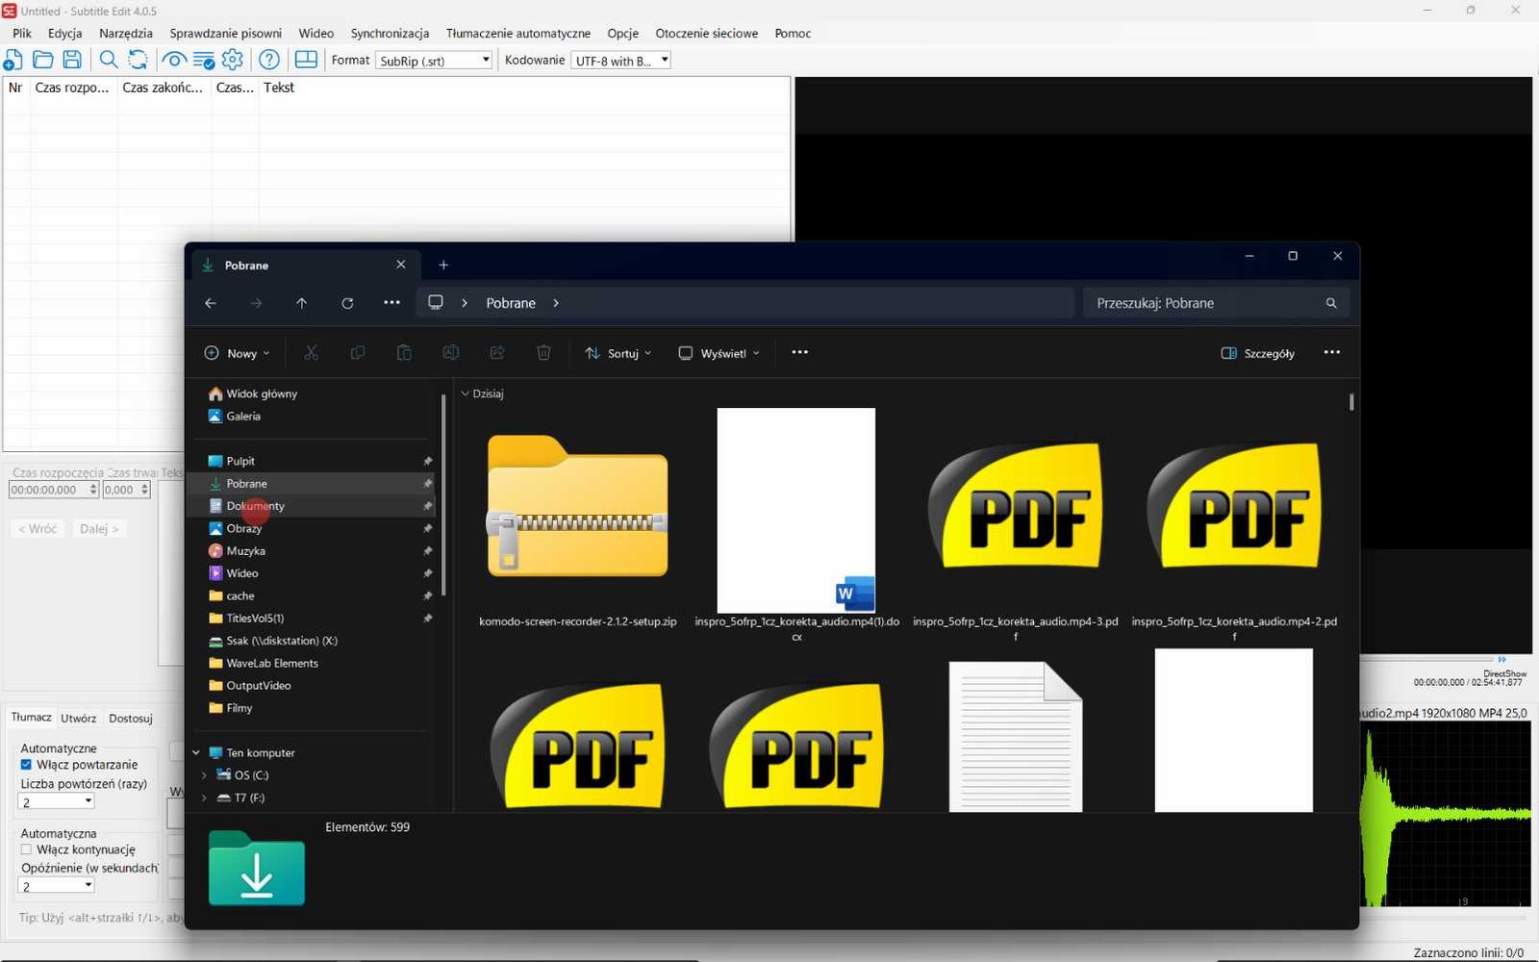Expand the OS (C:) drive node

coord(204,775)
